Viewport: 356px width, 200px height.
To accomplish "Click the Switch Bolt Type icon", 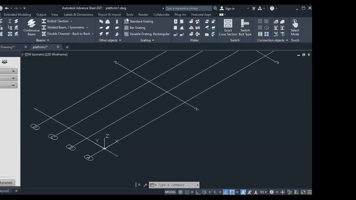I will click(x=245, y=27).
